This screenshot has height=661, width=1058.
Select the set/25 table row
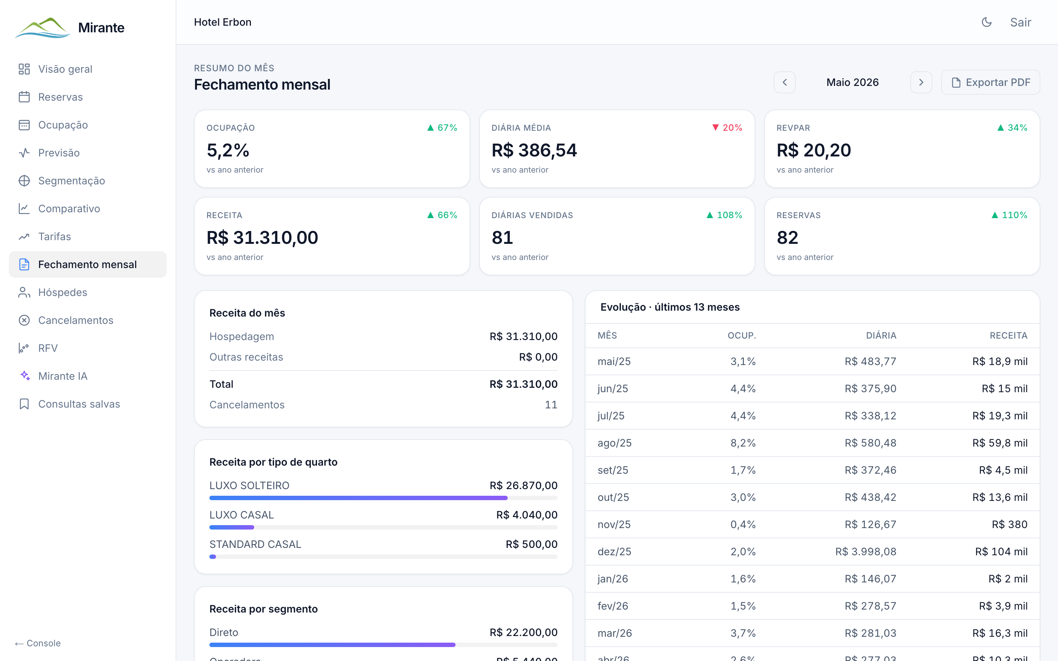pos(812,470)
